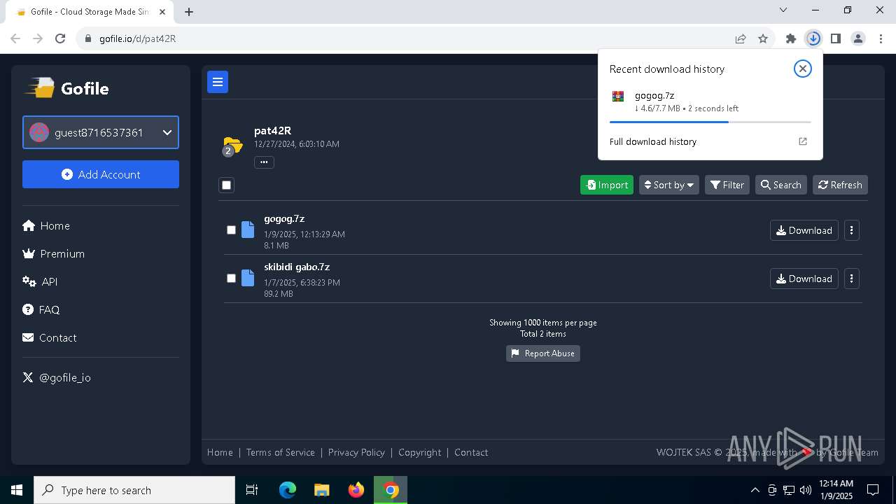Screen dimensions: 896x504
Task: Close the recent download history popup
Action: click(802, 69)
